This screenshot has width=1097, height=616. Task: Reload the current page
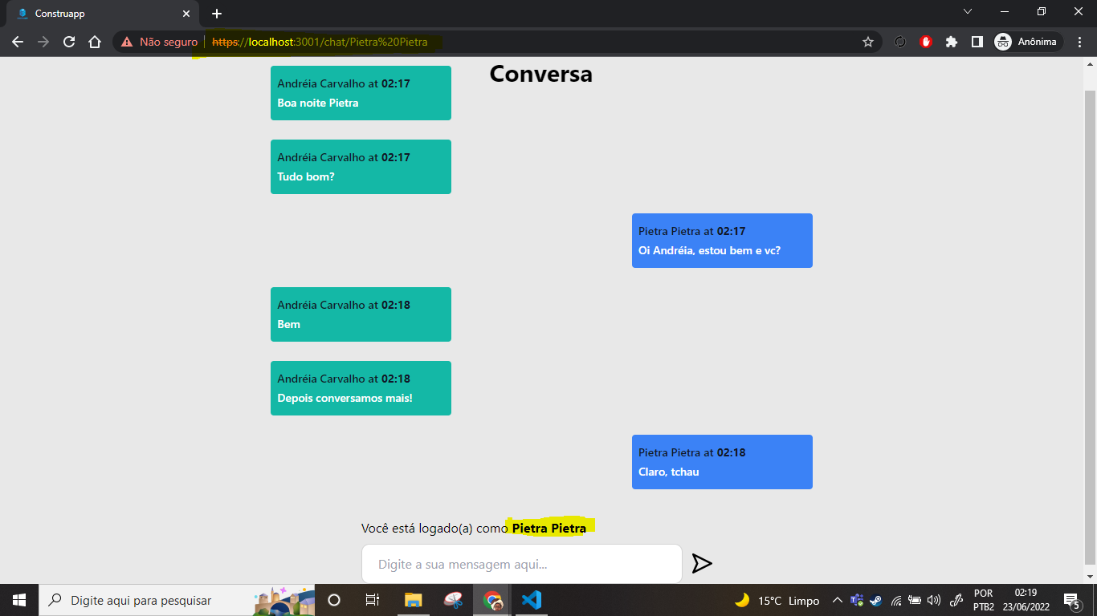pos(68,41)
